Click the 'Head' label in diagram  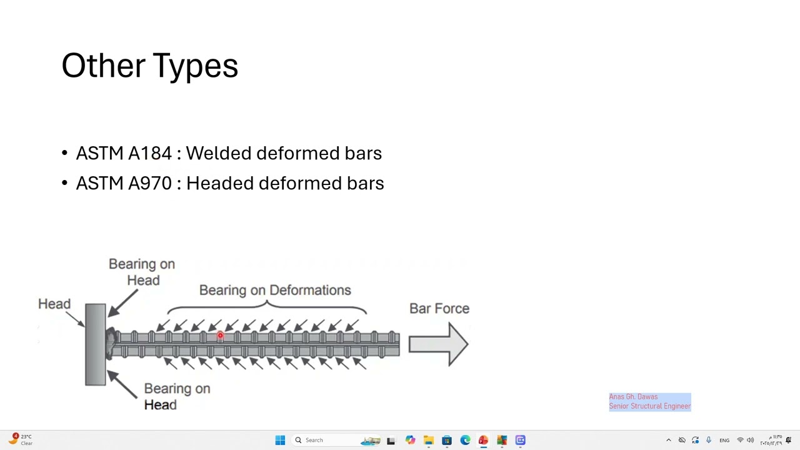(54, 304)
